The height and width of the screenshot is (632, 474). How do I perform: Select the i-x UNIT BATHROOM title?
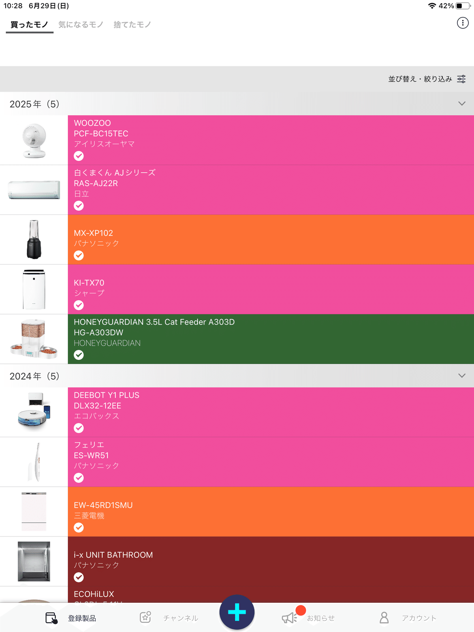[113, 555]
